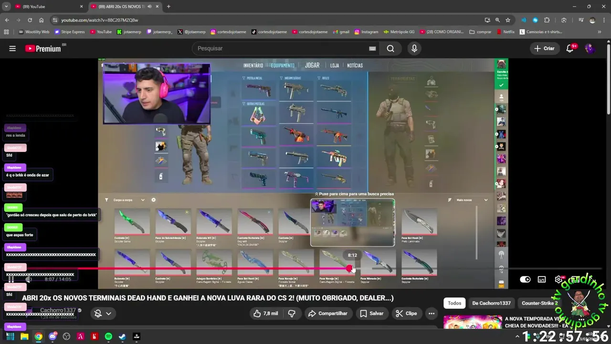
Task: Open File Explorer from the taskbar
Action: pos(24,336)
